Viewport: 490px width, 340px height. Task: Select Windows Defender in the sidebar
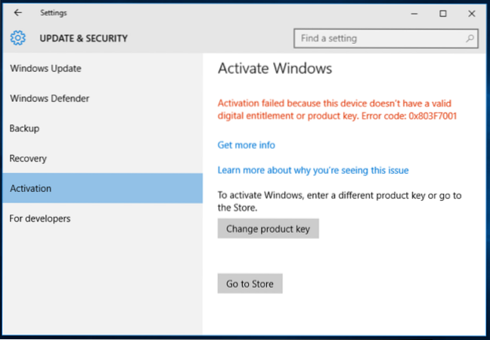pyautogui.click(x=49, y=98)
